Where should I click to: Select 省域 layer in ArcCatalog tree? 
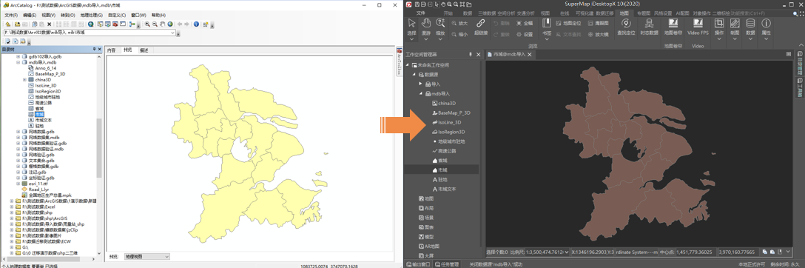[39, 108]
